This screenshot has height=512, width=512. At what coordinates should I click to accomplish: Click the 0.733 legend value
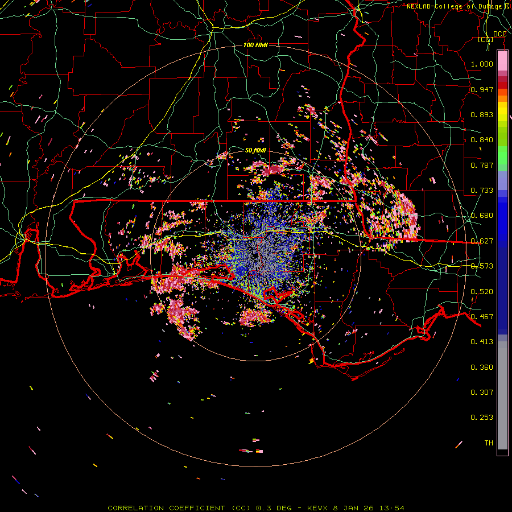tap(481, 191)
